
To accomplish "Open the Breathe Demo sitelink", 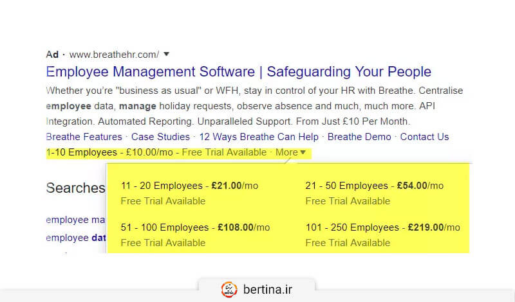I will coord(359,137).
